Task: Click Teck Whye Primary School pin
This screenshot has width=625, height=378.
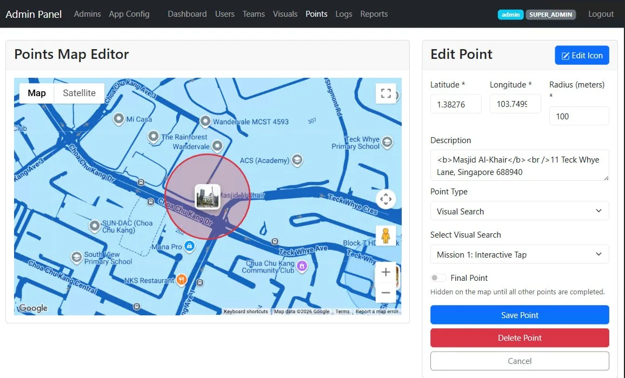Action: coord(387,142)
